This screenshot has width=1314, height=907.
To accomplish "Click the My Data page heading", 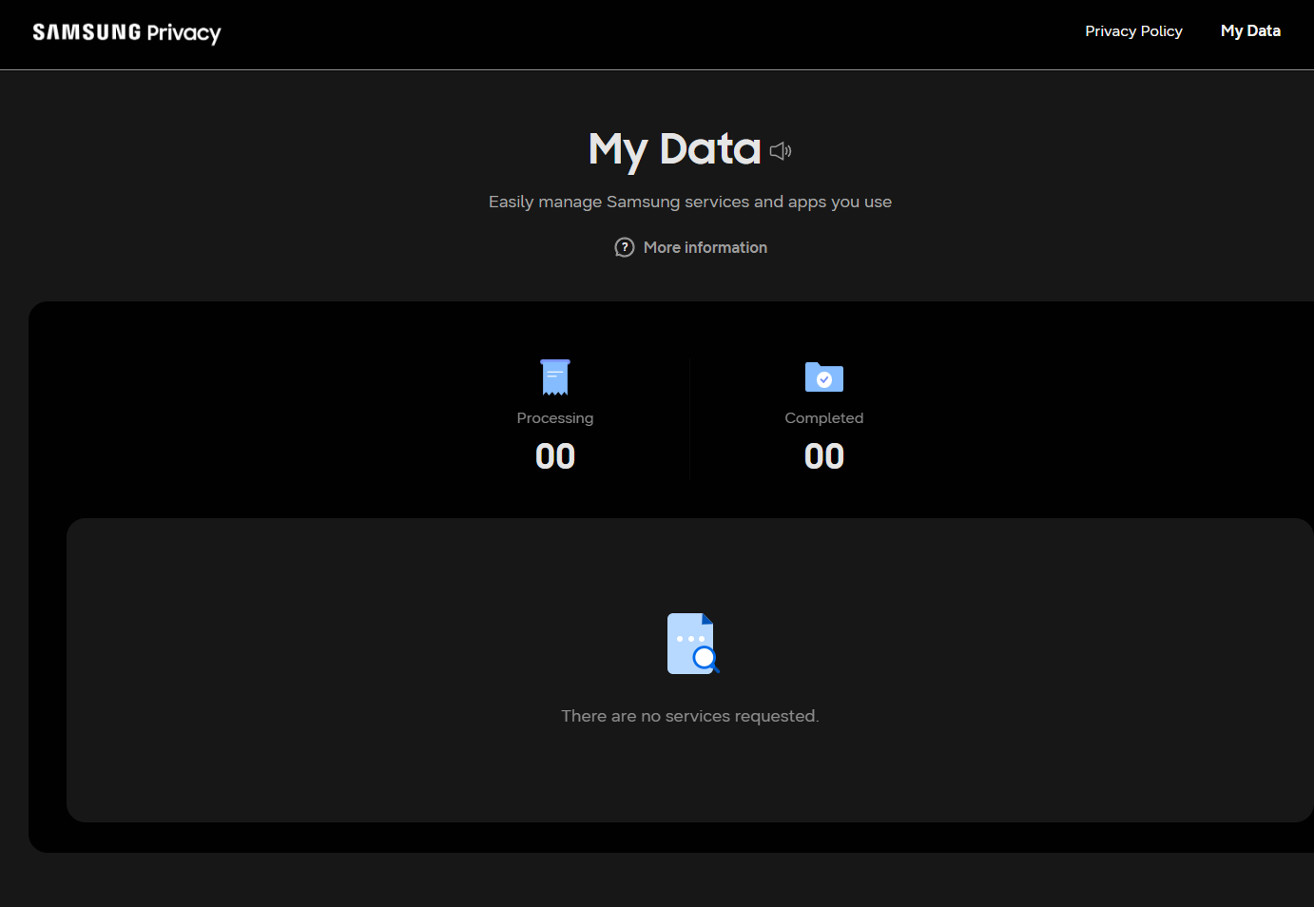I will (x=674, y=149).
